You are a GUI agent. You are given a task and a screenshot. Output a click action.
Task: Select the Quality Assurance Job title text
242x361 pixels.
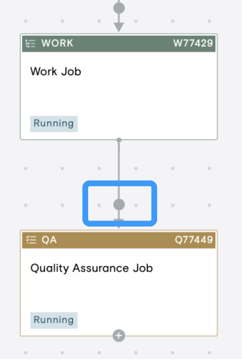click(x=91, y=268)
